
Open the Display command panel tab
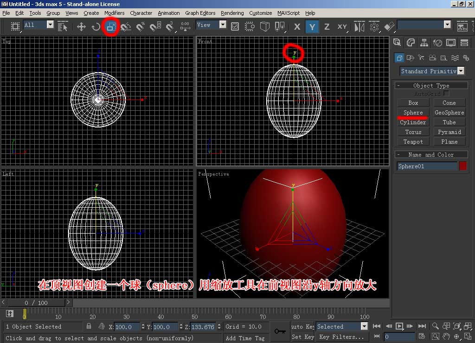pyautogui.click(x=451, y=43)
